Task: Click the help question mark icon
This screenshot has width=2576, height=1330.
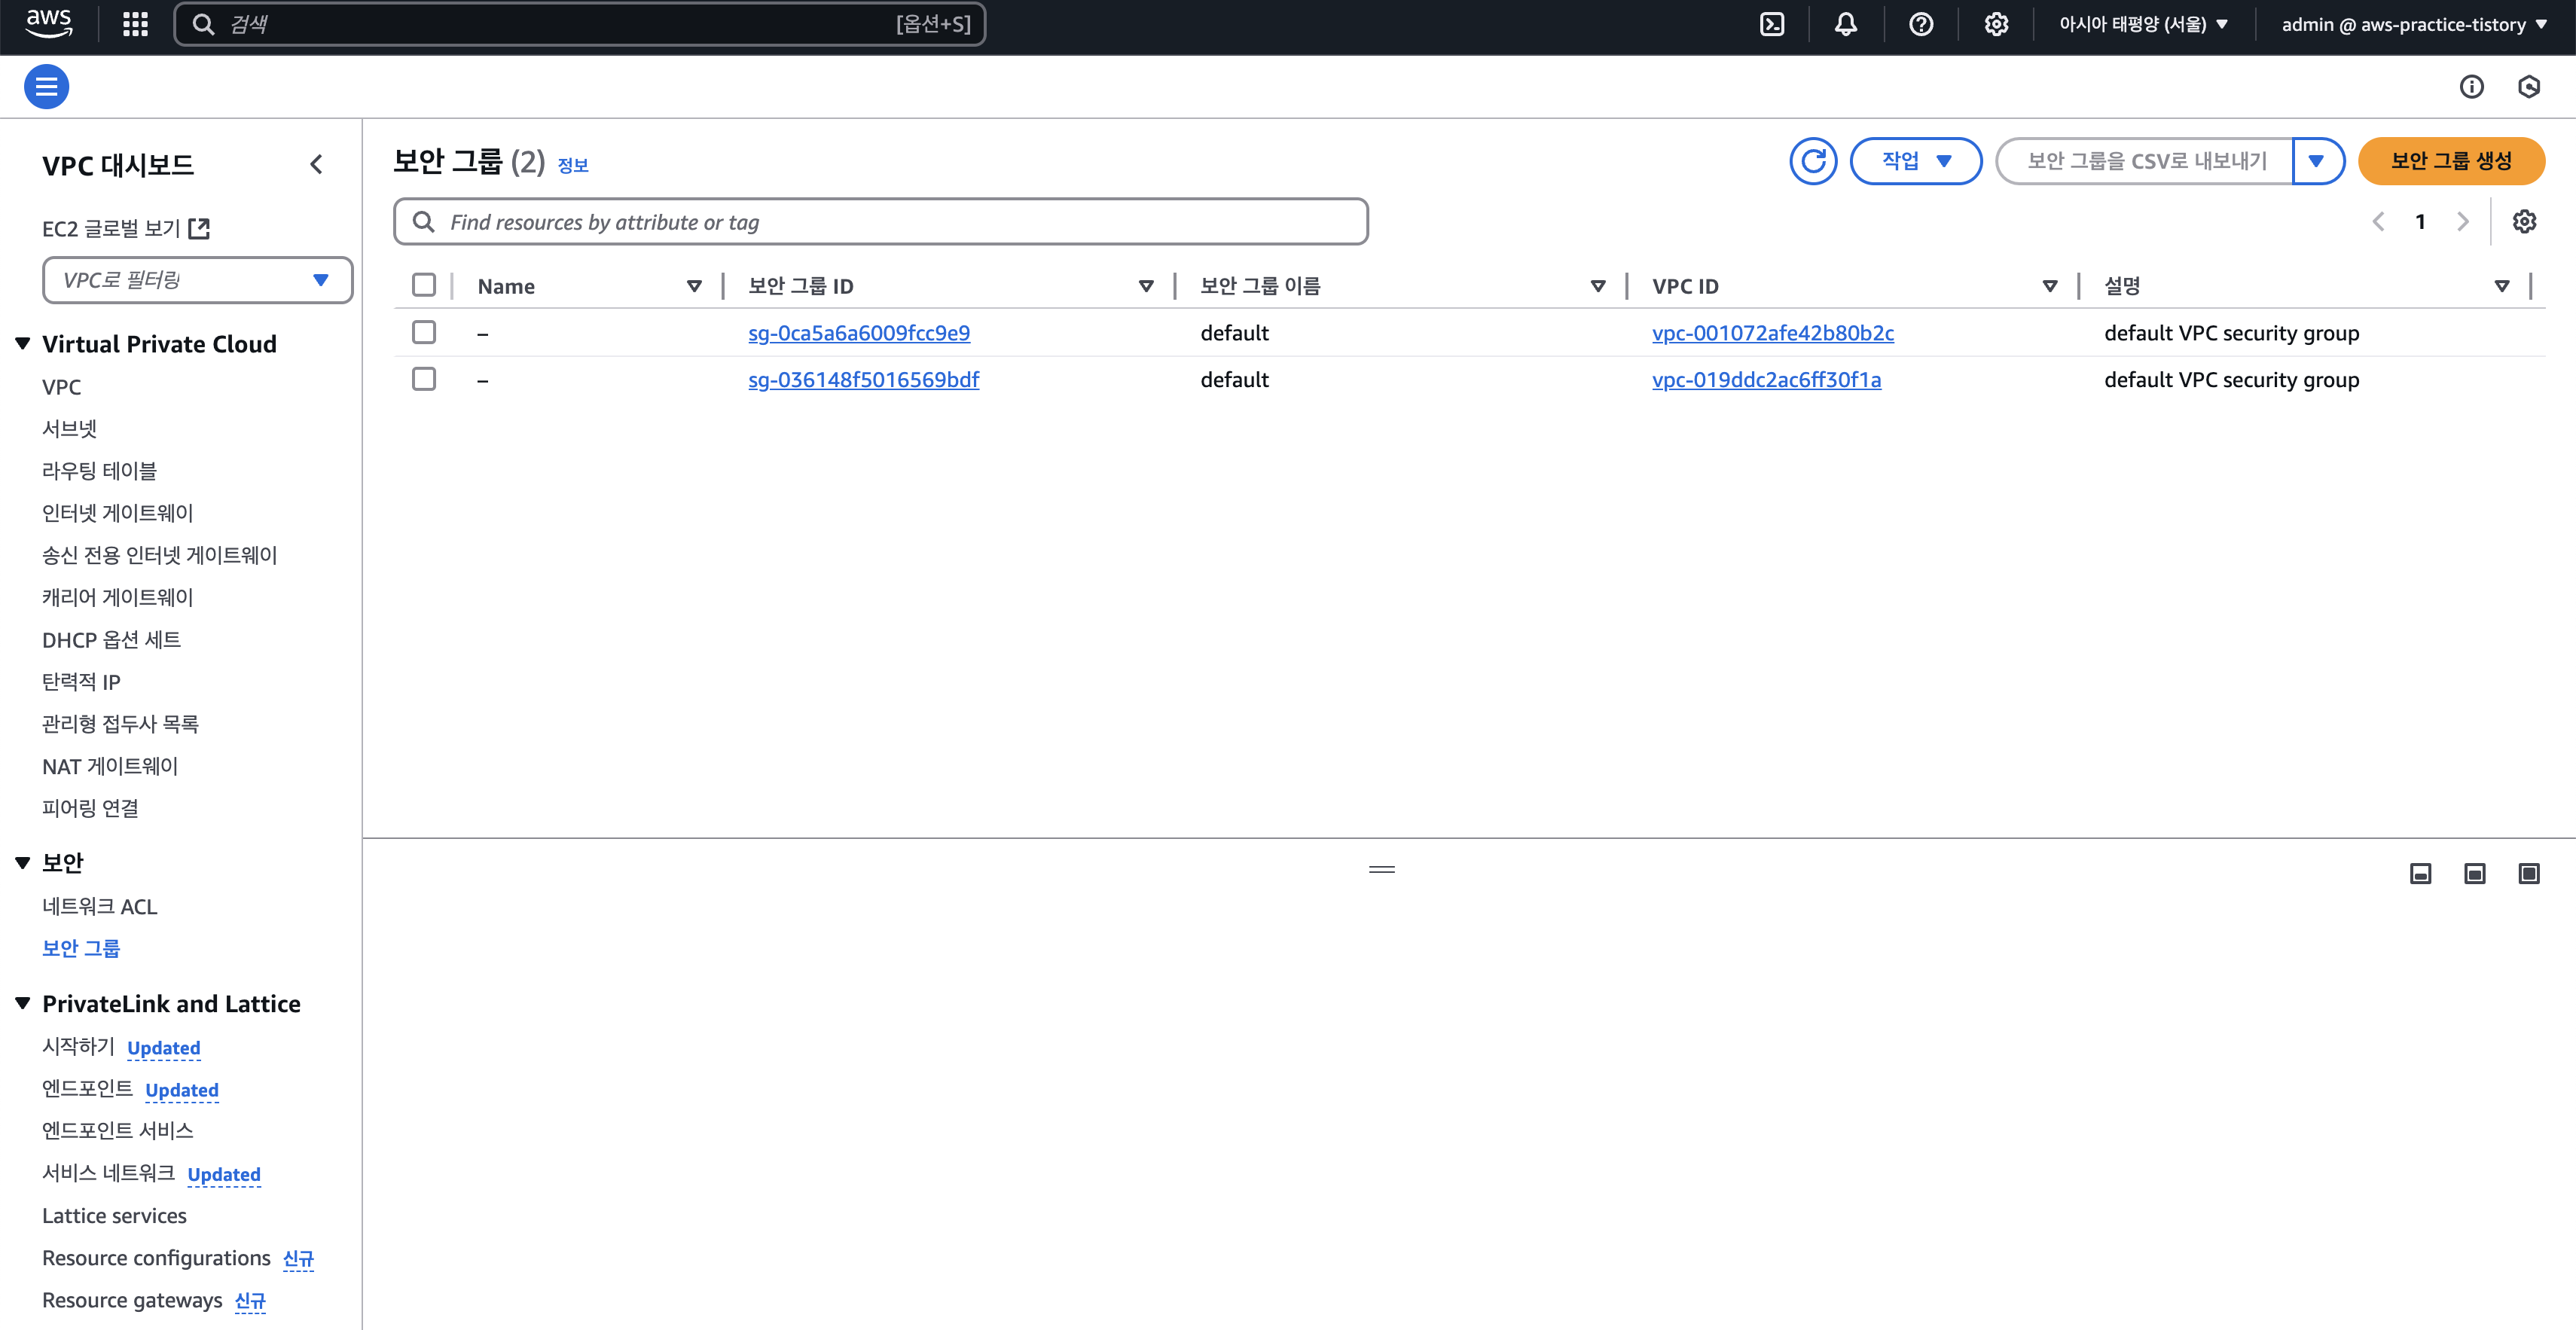Action: [1921, 24]
